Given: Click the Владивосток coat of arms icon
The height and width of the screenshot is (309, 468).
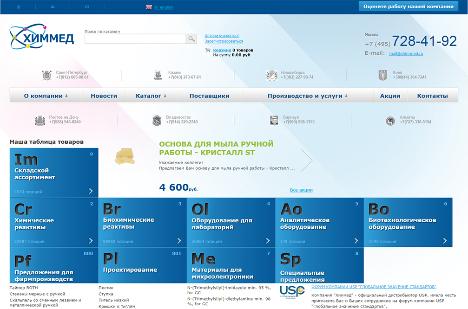Looking at the screenshot, I should pos(157,120).
